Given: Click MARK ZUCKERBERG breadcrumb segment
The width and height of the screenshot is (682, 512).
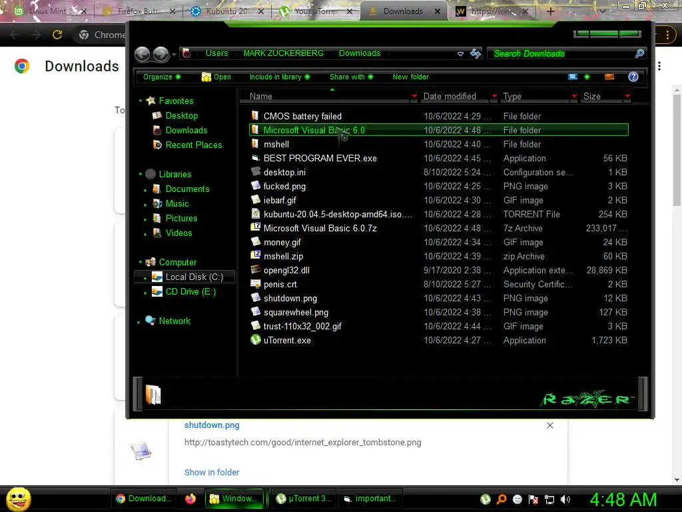Looking at the screenshot, I should (x=283, y=53).
